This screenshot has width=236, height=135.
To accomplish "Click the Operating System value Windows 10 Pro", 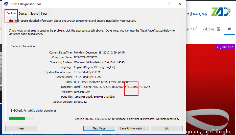I will [100, 62].
